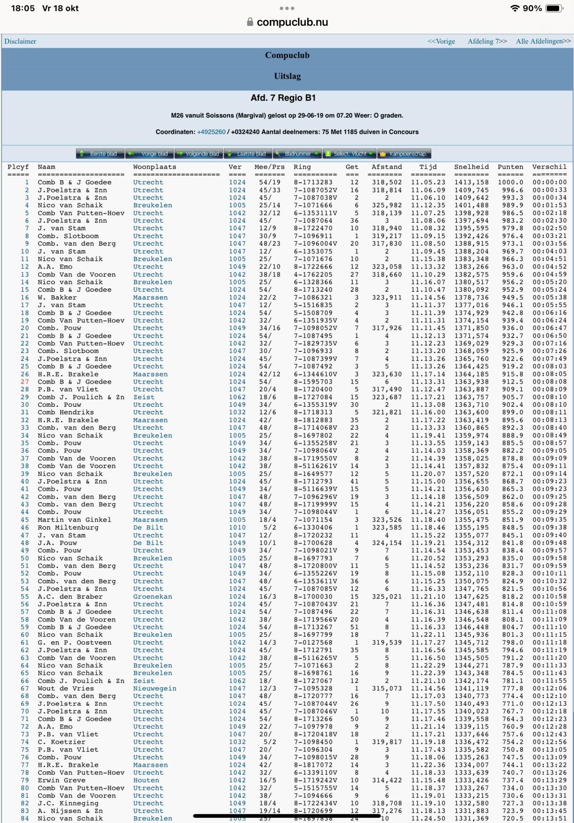Tap the compuclub.nu address bar
The height and width of the screenshot is (823, 574).
292,22
